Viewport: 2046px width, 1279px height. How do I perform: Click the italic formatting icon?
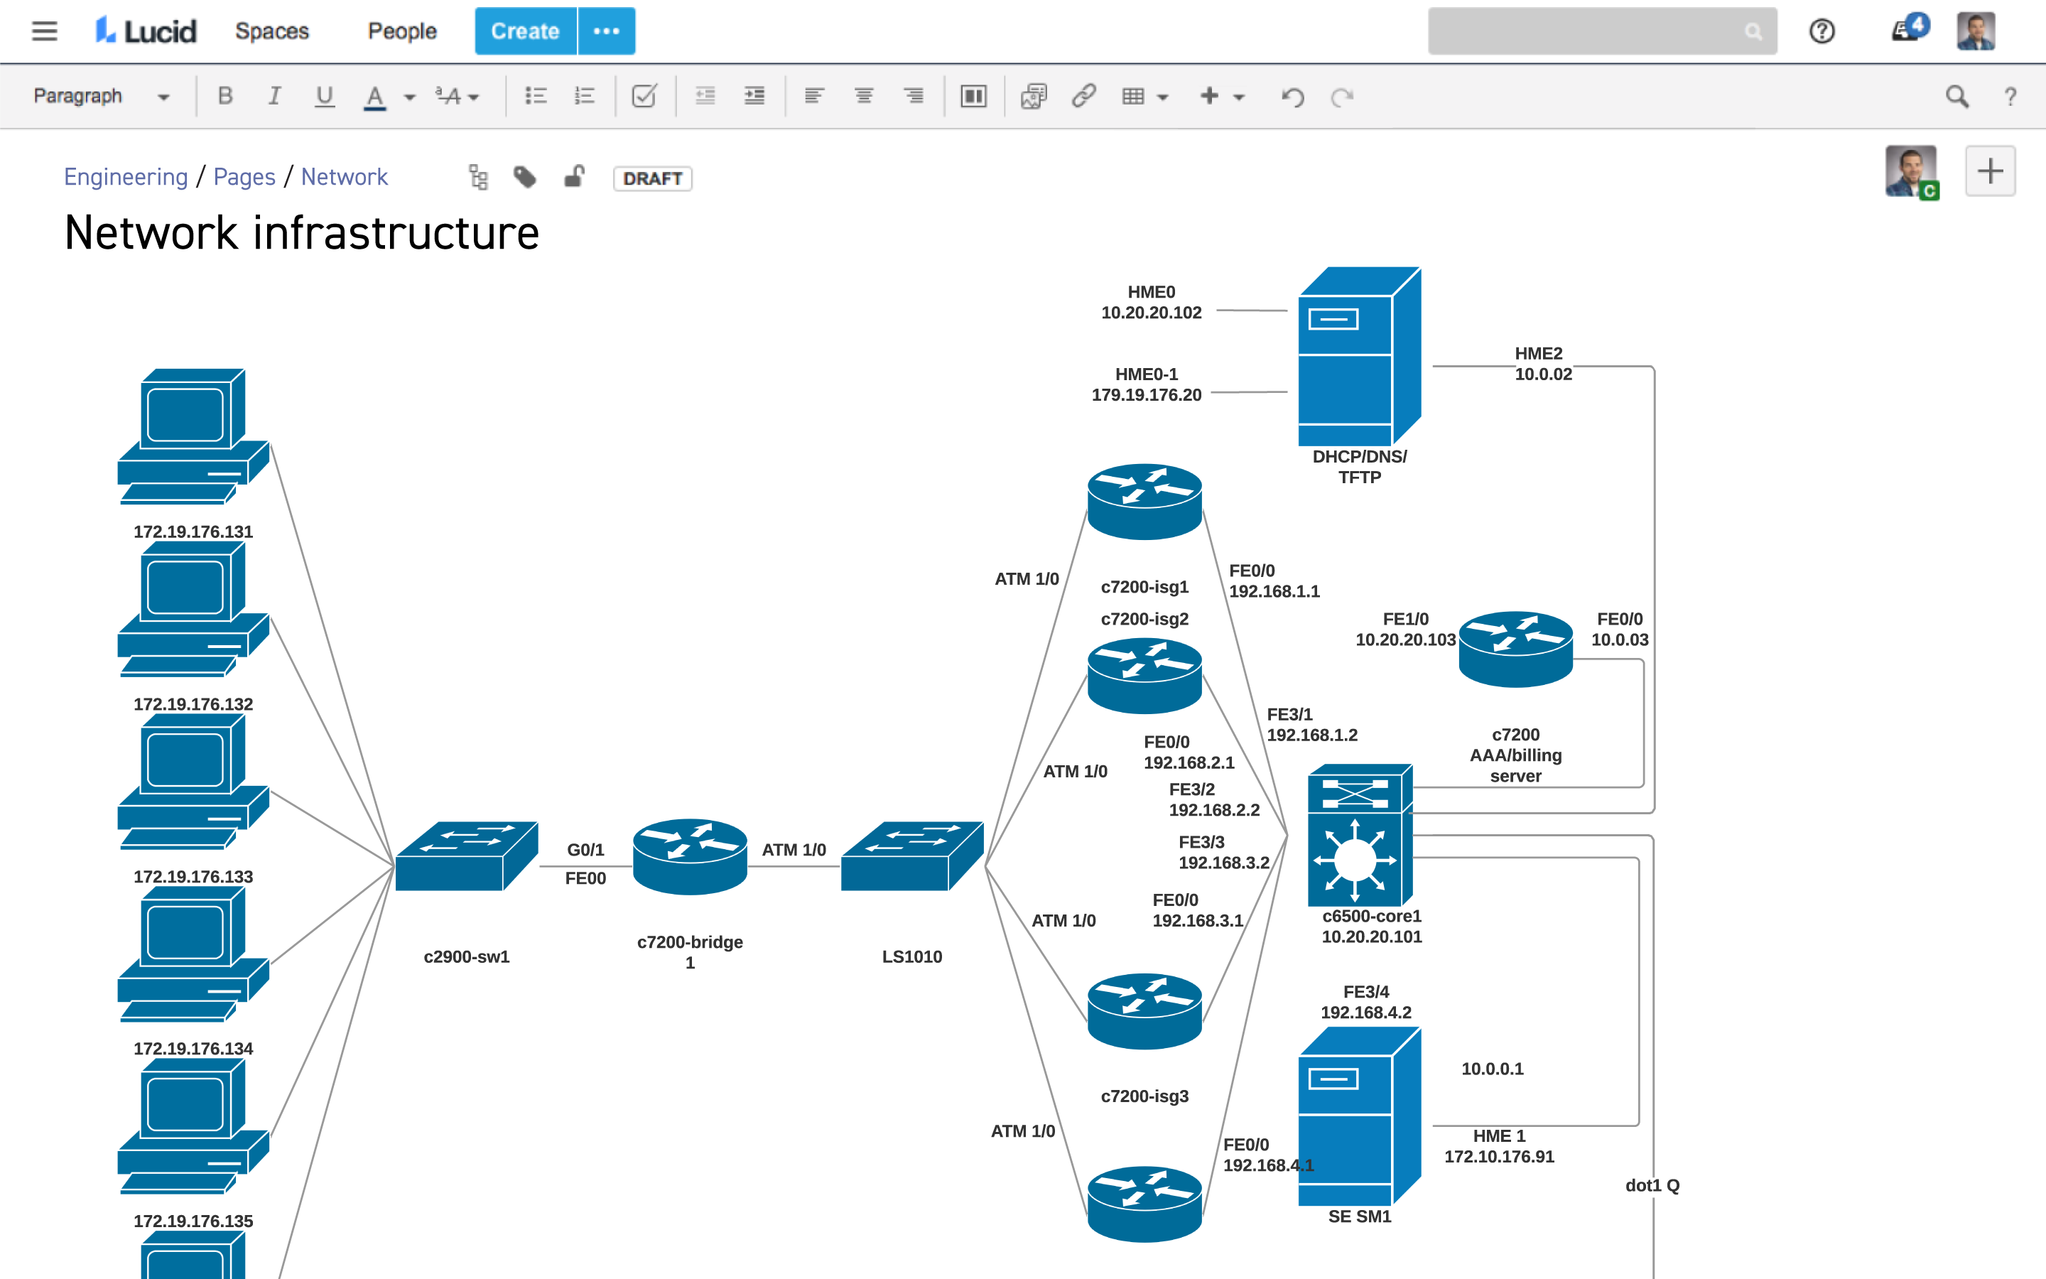(271, 97)
